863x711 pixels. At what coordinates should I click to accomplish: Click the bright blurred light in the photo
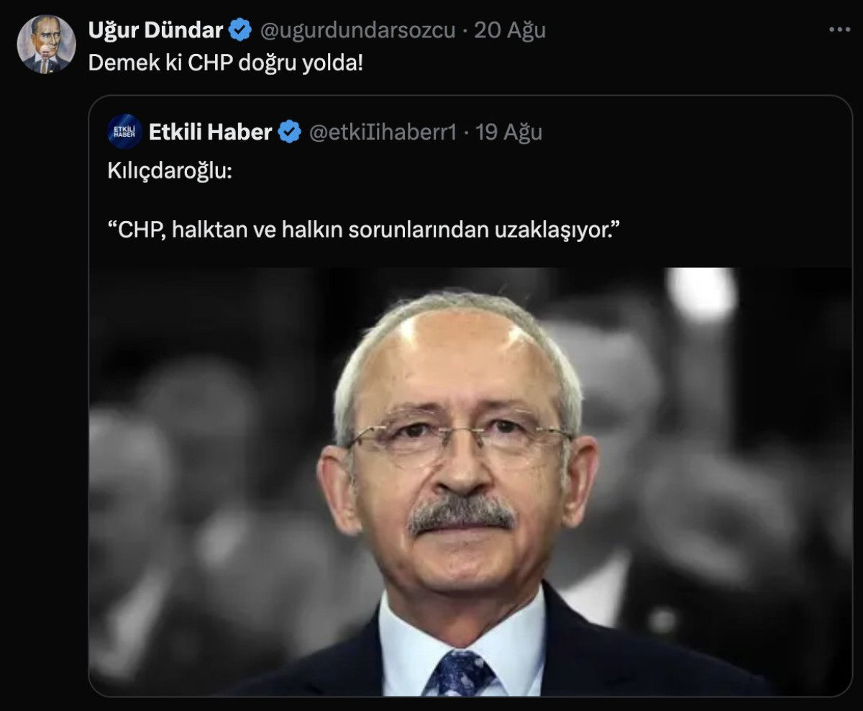(x=701, y=294)
